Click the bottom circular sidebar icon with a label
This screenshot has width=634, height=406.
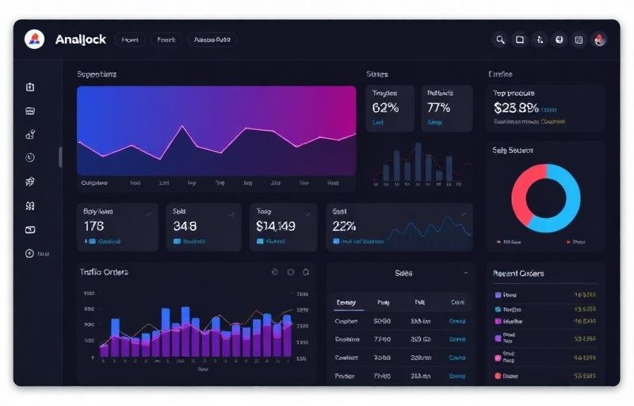pos(29,254)
